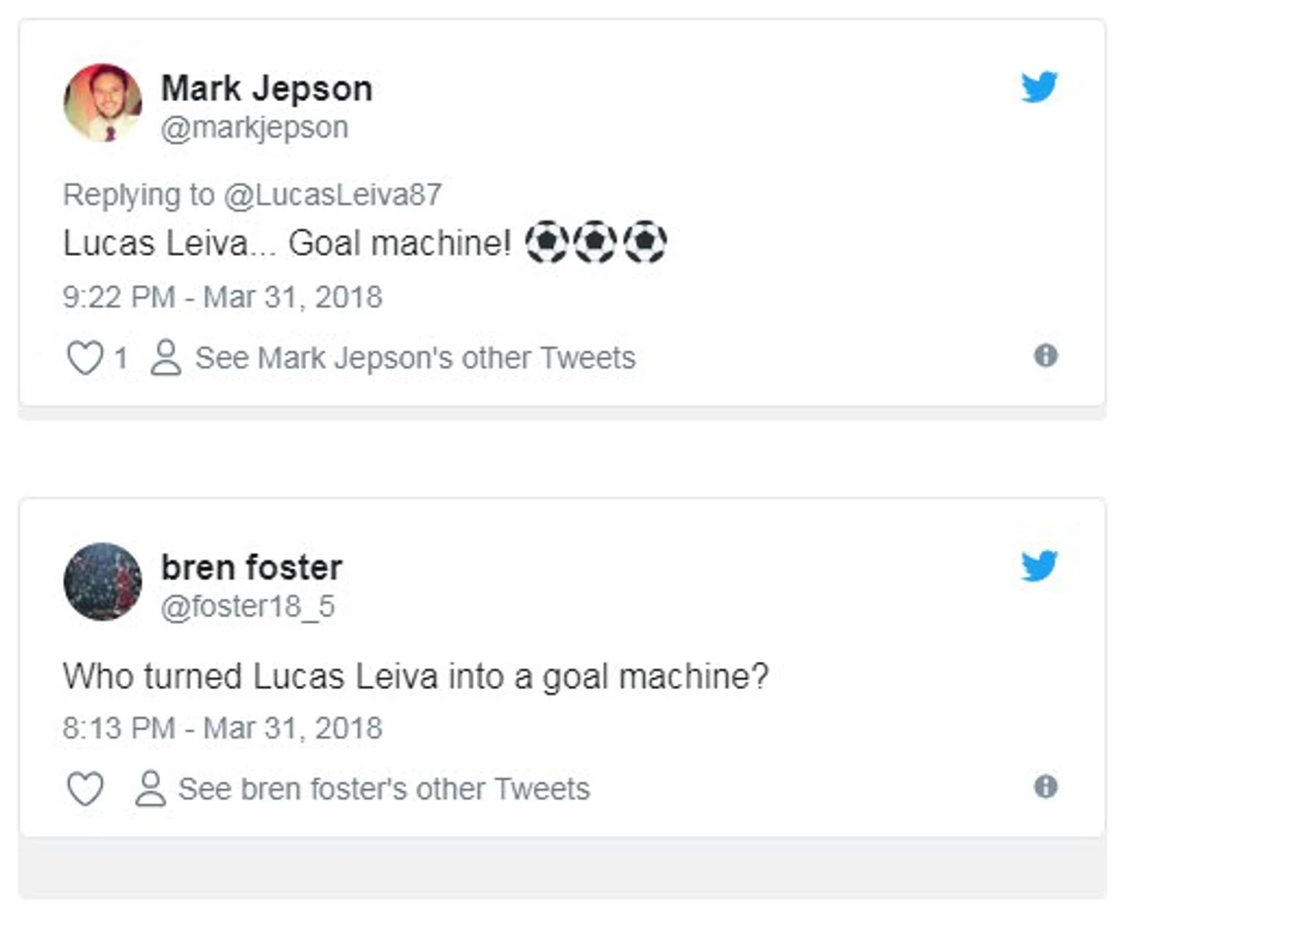
Task: Click the @foster18_5 handle
Action: click(x=247, y=607)
